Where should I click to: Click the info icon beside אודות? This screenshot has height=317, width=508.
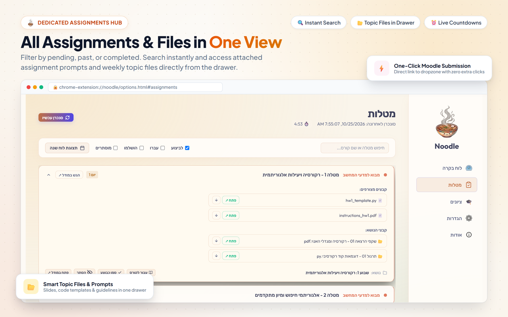click(469, 235)
